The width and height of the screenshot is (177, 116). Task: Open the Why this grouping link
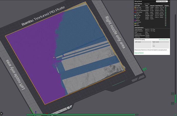tap(164, 39)
